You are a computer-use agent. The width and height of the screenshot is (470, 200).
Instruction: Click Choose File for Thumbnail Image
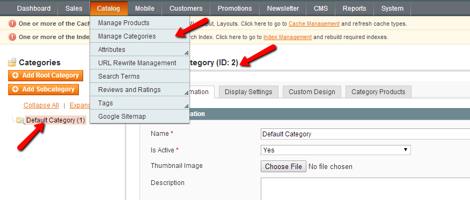pyautogui.click(x=283, y=166)
